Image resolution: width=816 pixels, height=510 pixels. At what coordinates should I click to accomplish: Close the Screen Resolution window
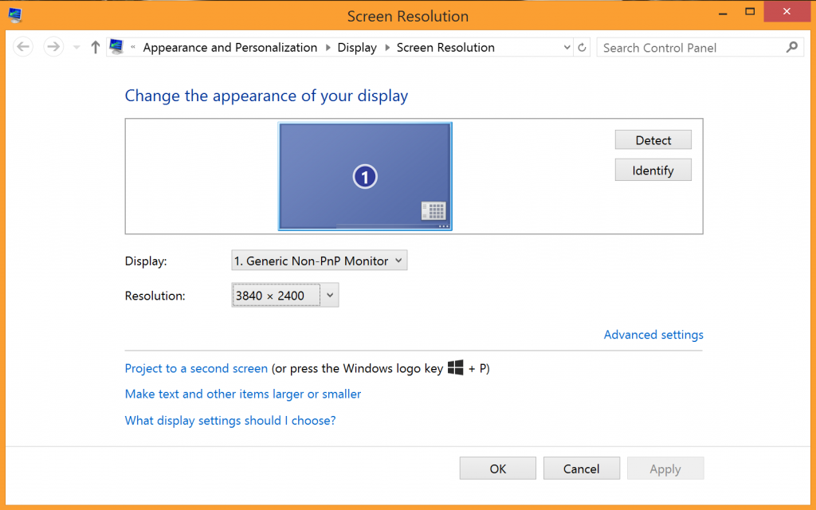tap(787, 12)
